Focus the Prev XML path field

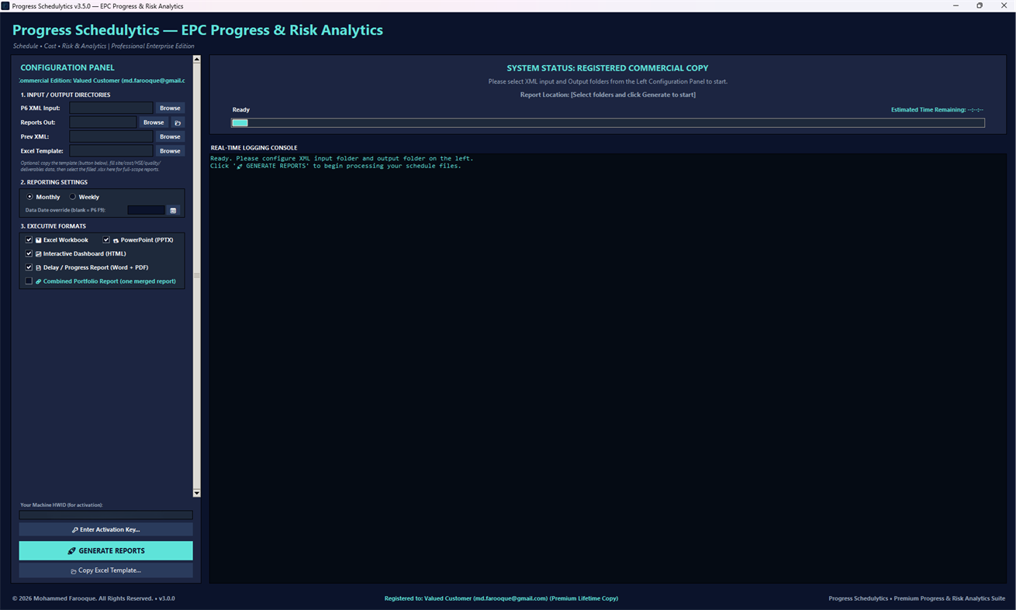[x=111, y=136]
